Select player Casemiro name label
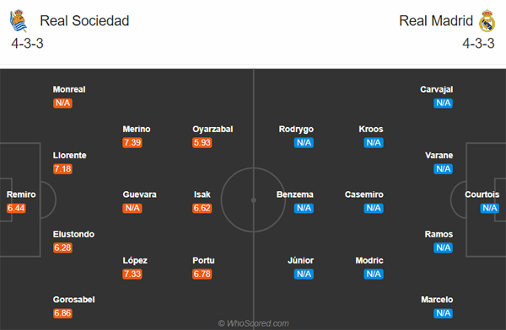The width and height of the screenshot is (506, 330). point(363,194)
